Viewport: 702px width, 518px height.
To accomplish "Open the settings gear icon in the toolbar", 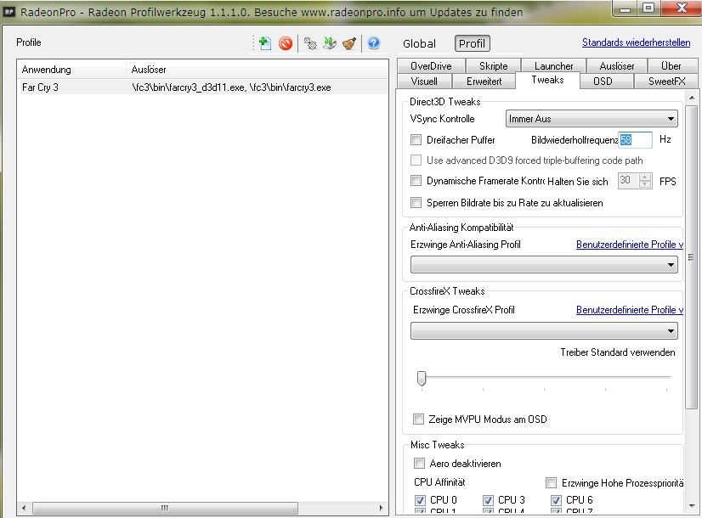I will click(x=310, y=43).
